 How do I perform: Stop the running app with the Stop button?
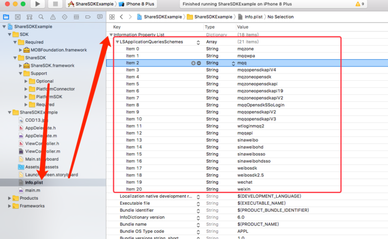55,4
